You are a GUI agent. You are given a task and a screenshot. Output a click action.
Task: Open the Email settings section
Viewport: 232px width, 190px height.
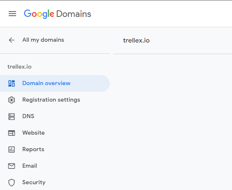pyautogui.click(x=55, y=166)
